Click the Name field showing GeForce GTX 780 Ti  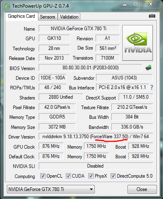79,29
